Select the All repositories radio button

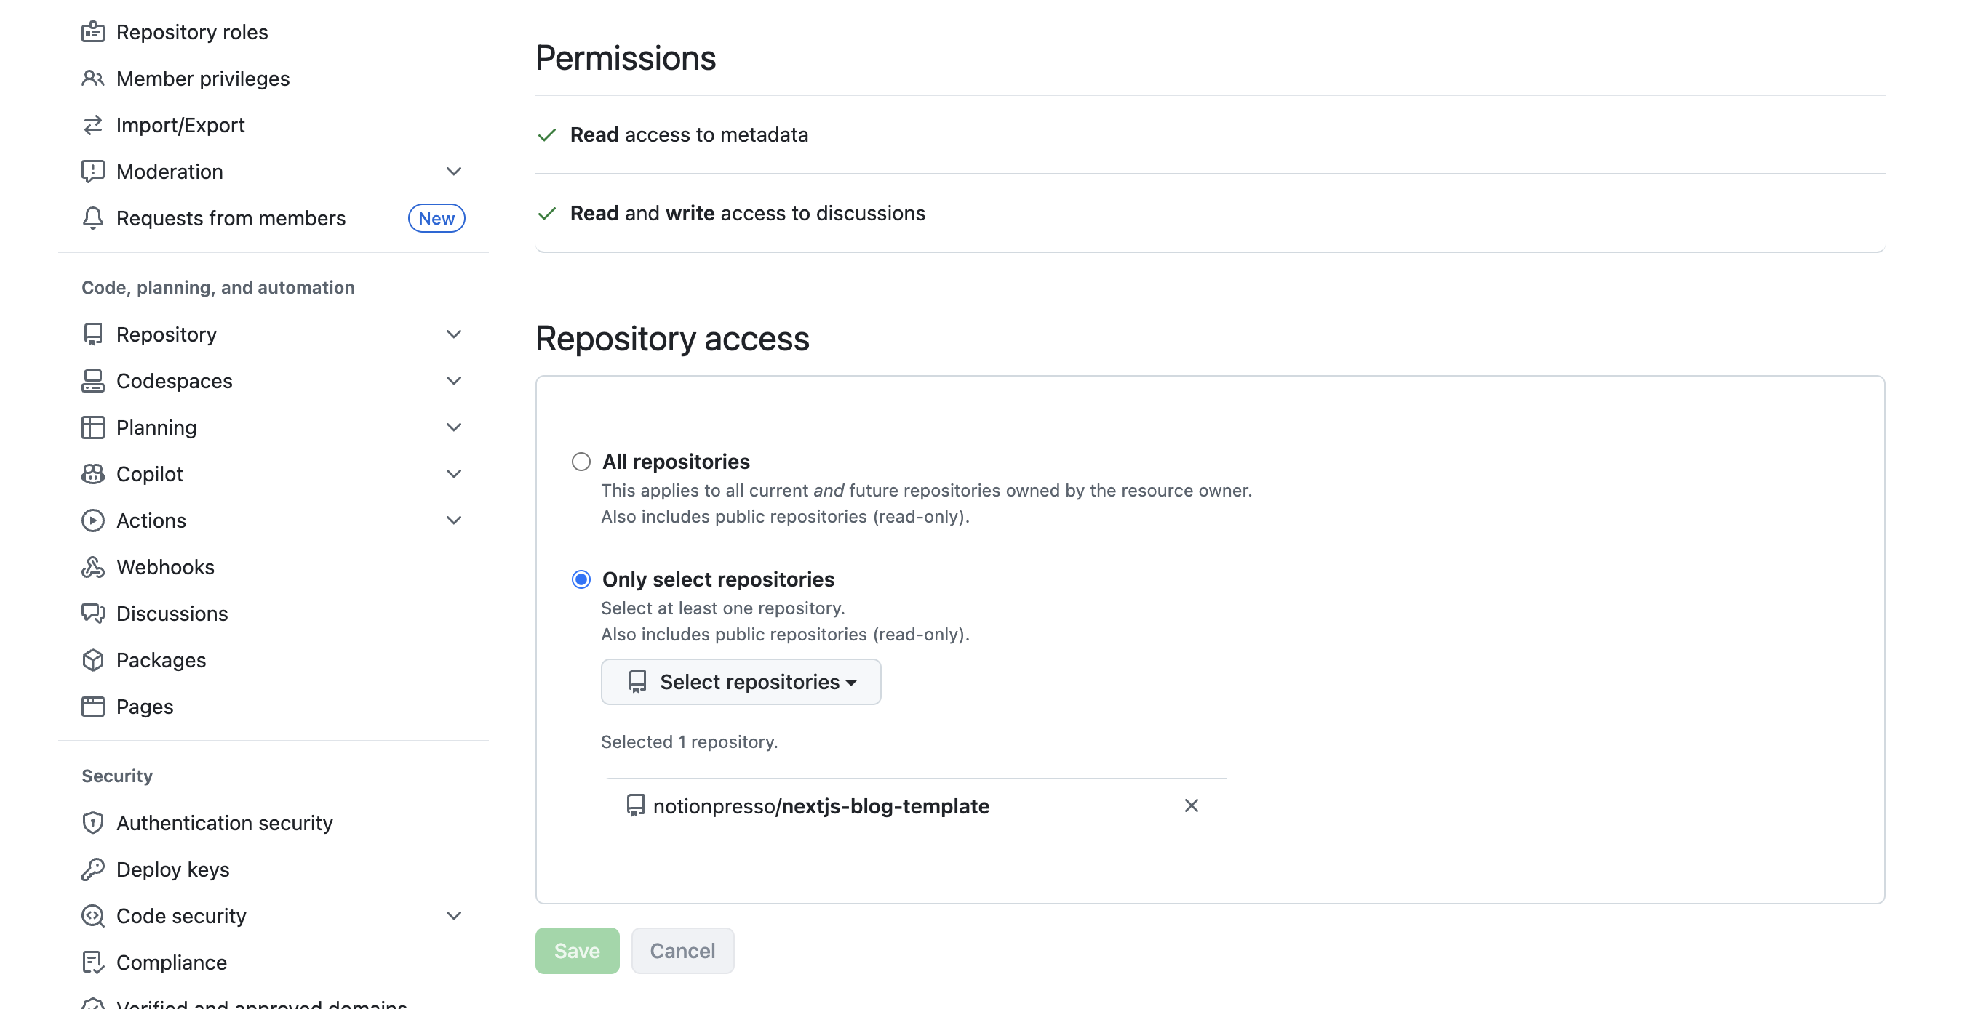581,462
